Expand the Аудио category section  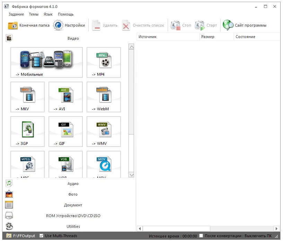pyautogui.click(x=73, y=184)
